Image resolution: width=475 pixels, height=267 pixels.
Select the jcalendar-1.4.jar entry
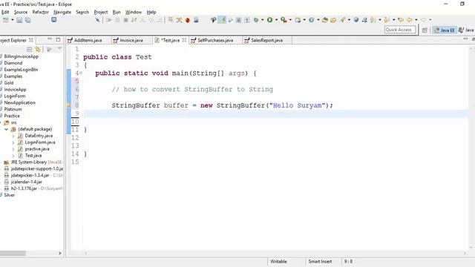pyautogui.click(x=27, y=182)
